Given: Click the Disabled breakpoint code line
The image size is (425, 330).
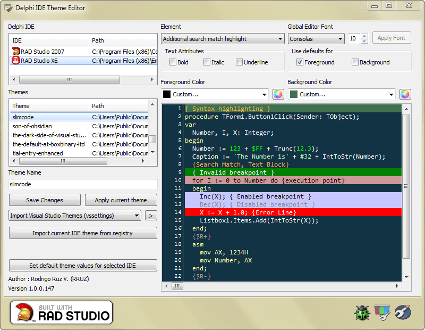Looking at the screenshot, I should [x=293, y=204].
